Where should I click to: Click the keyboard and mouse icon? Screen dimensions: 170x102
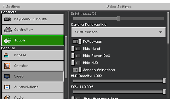[x=8, y=19]
